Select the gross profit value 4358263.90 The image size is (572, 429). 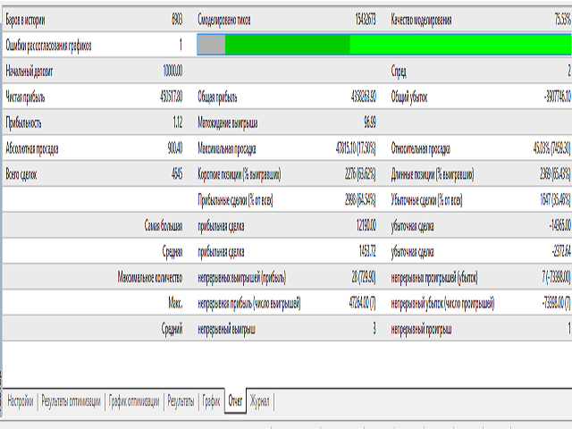(x=364, y=97)
